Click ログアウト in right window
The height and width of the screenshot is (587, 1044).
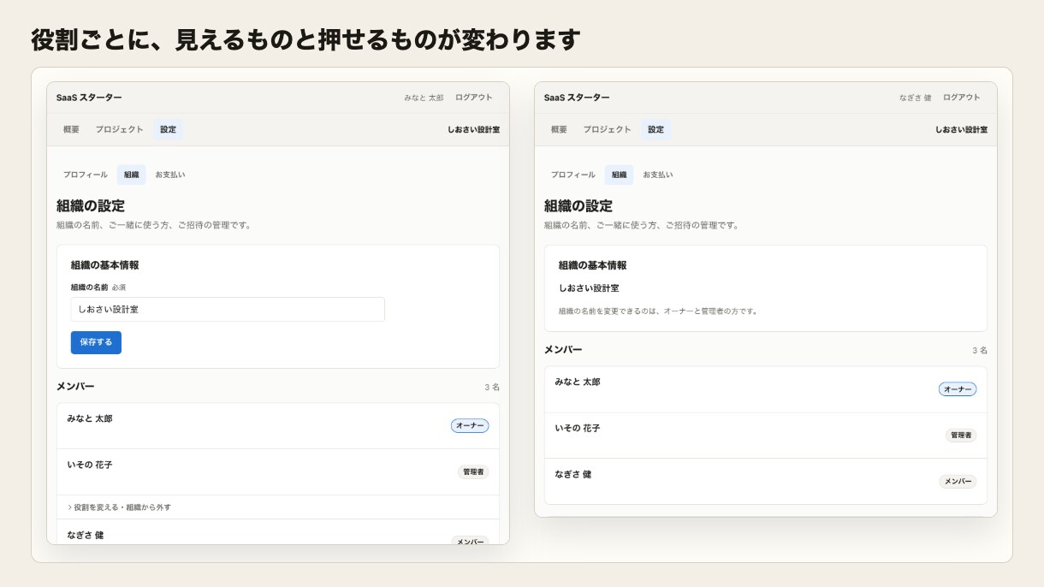coord(962,98)
